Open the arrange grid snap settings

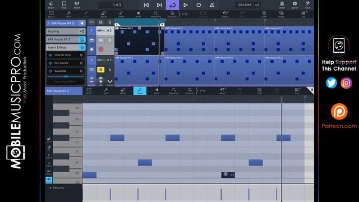click(x=303, y=14)
